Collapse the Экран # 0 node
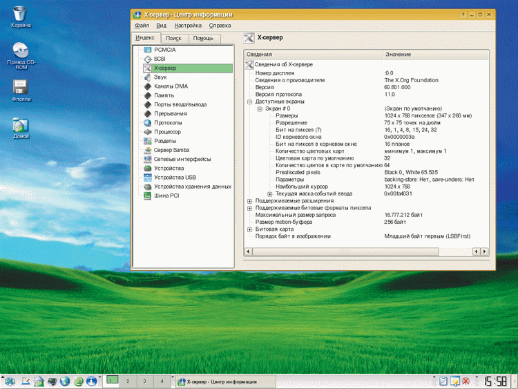This screenshot has height=389, width=518. pyautogui.click(x=260, y=108)
